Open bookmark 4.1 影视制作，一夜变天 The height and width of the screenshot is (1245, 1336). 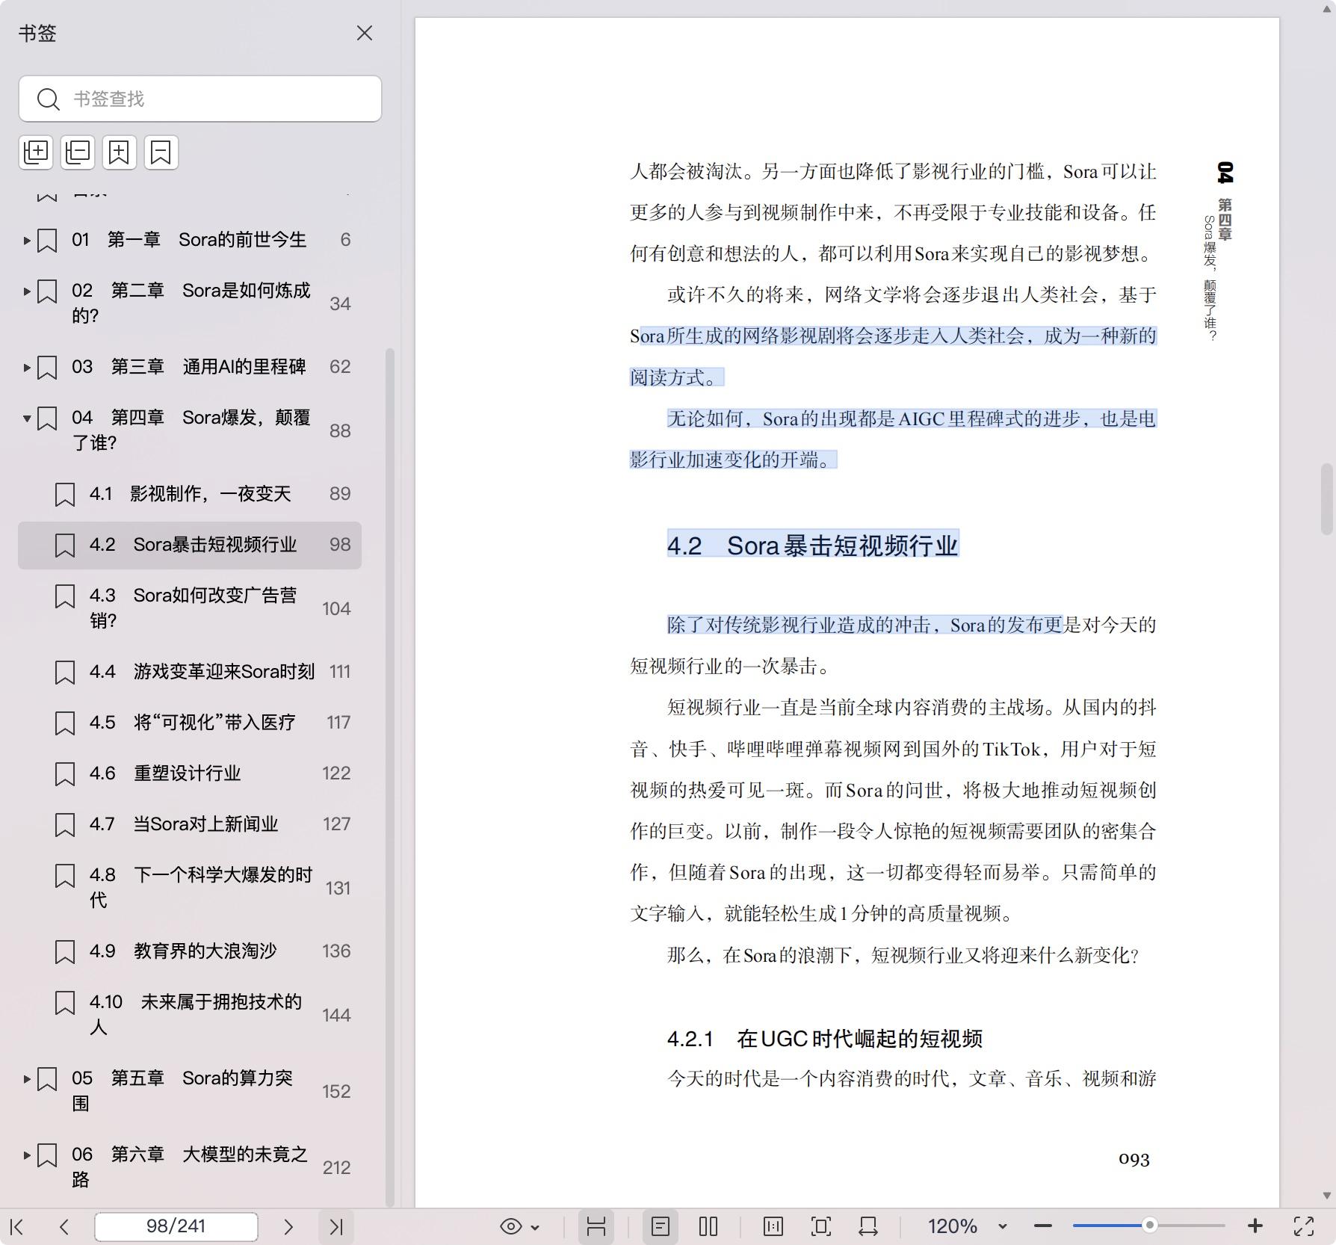[190, 494]
